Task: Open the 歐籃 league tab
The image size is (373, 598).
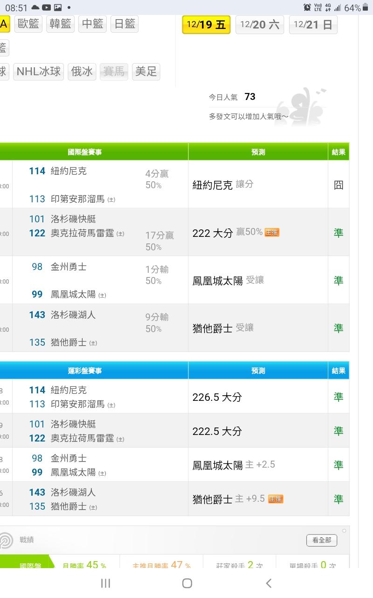Action: 28,24
